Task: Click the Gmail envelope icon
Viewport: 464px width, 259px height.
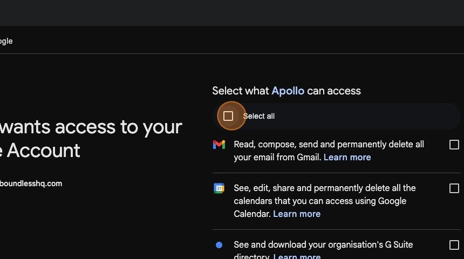Action: (219, 145)
